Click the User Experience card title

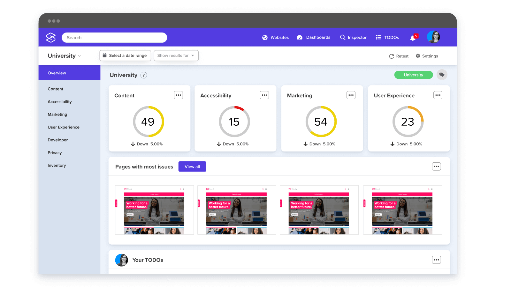tap(394, 96)
